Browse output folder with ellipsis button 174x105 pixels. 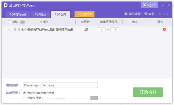point(94,98)
